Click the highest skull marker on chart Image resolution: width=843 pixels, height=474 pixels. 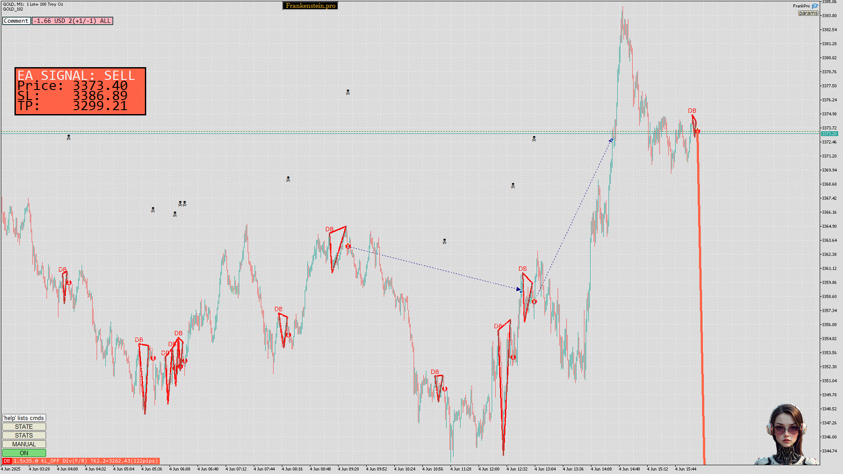(x=348, y=92)
